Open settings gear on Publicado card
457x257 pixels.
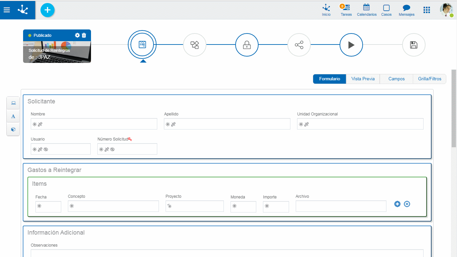(77, 35)
